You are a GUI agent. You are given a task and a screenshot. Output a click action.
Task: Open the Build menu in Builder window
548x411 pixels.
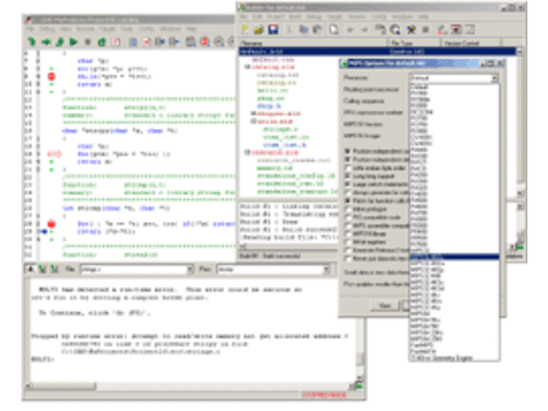coord(294,16)
